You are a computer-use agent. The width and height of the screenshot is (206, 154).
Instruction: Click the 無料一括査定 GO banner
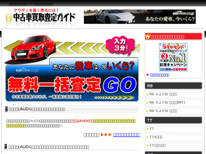(x=72, y=79)
